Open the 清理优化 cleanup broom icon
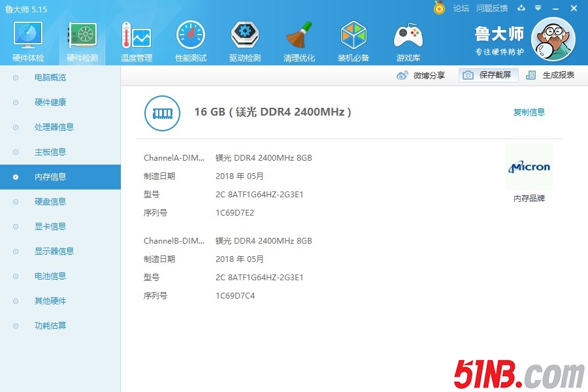The width and height of the screenshot is (588, 392). click(x=299, y=41)
